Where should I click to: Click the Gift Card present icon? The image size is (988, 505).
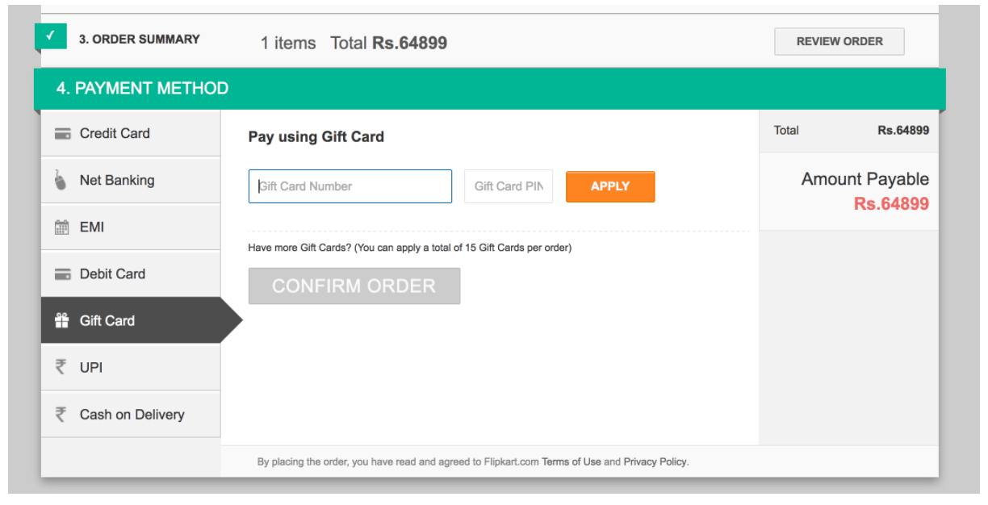coord(61,321)
